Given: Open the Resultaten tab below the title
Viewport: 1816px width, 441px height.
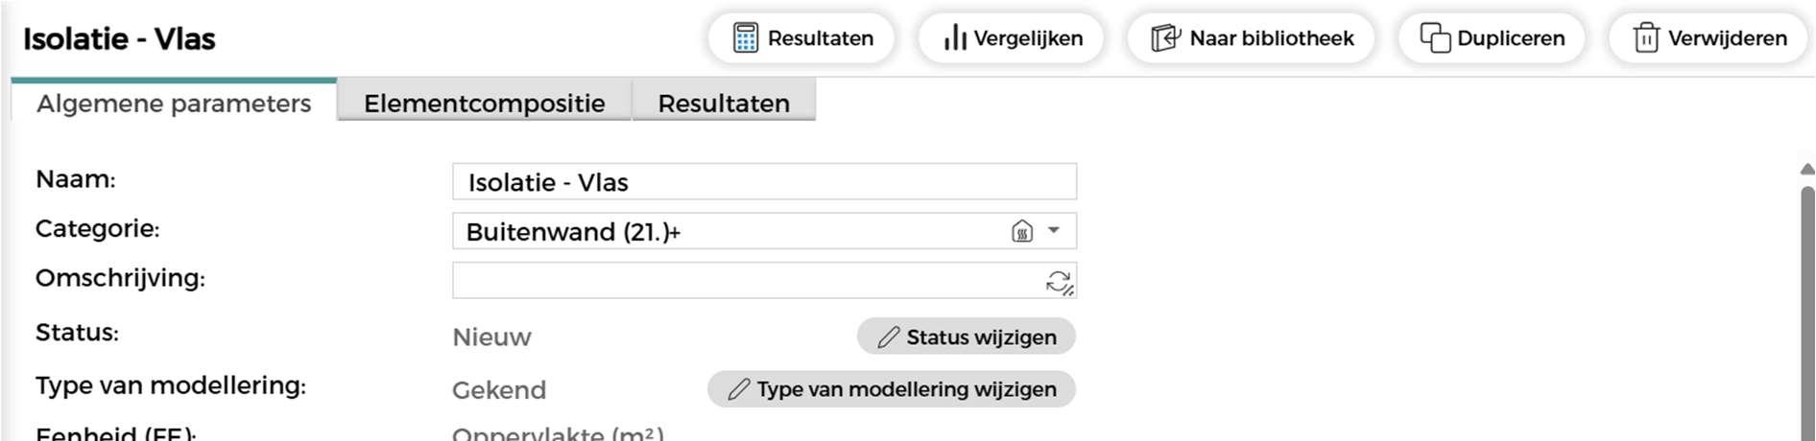Looking at the screenshot, I should 724,104.
